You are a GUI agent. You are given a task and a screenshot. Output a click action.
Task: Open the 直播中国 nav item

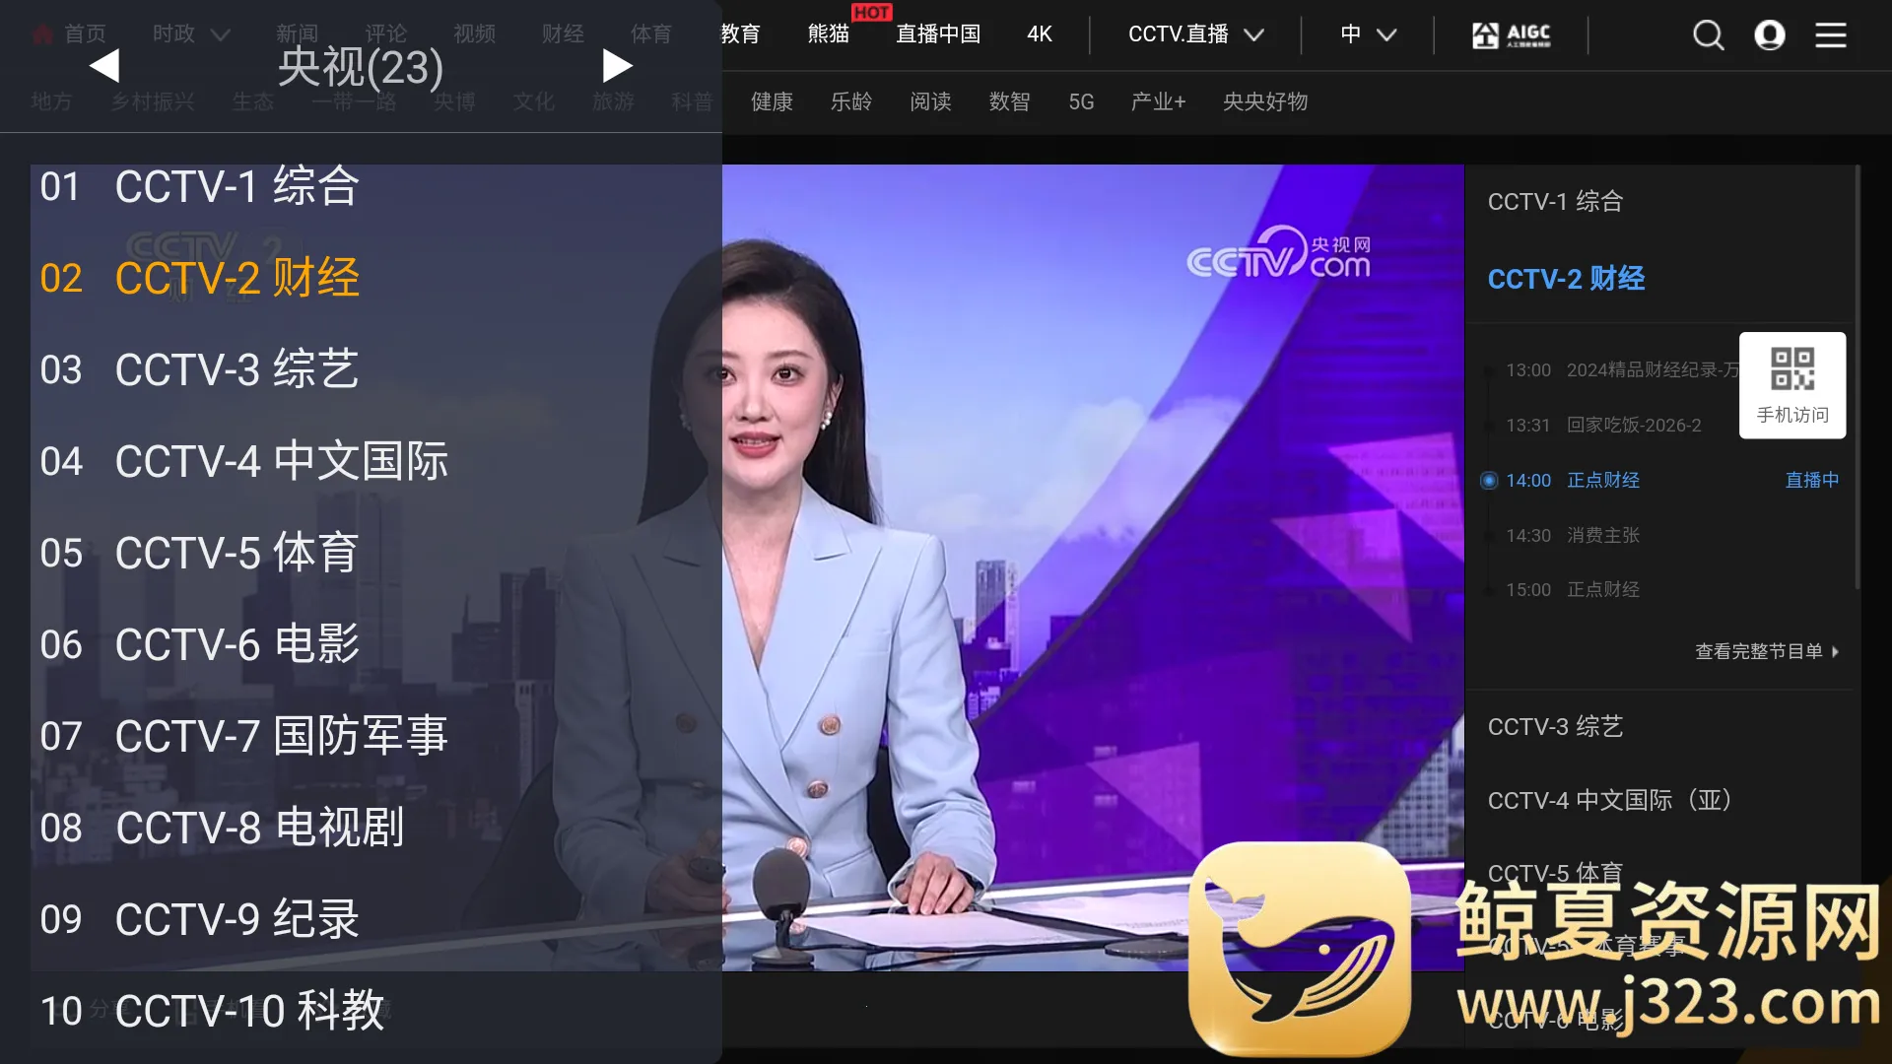click(x=938, y=34)
